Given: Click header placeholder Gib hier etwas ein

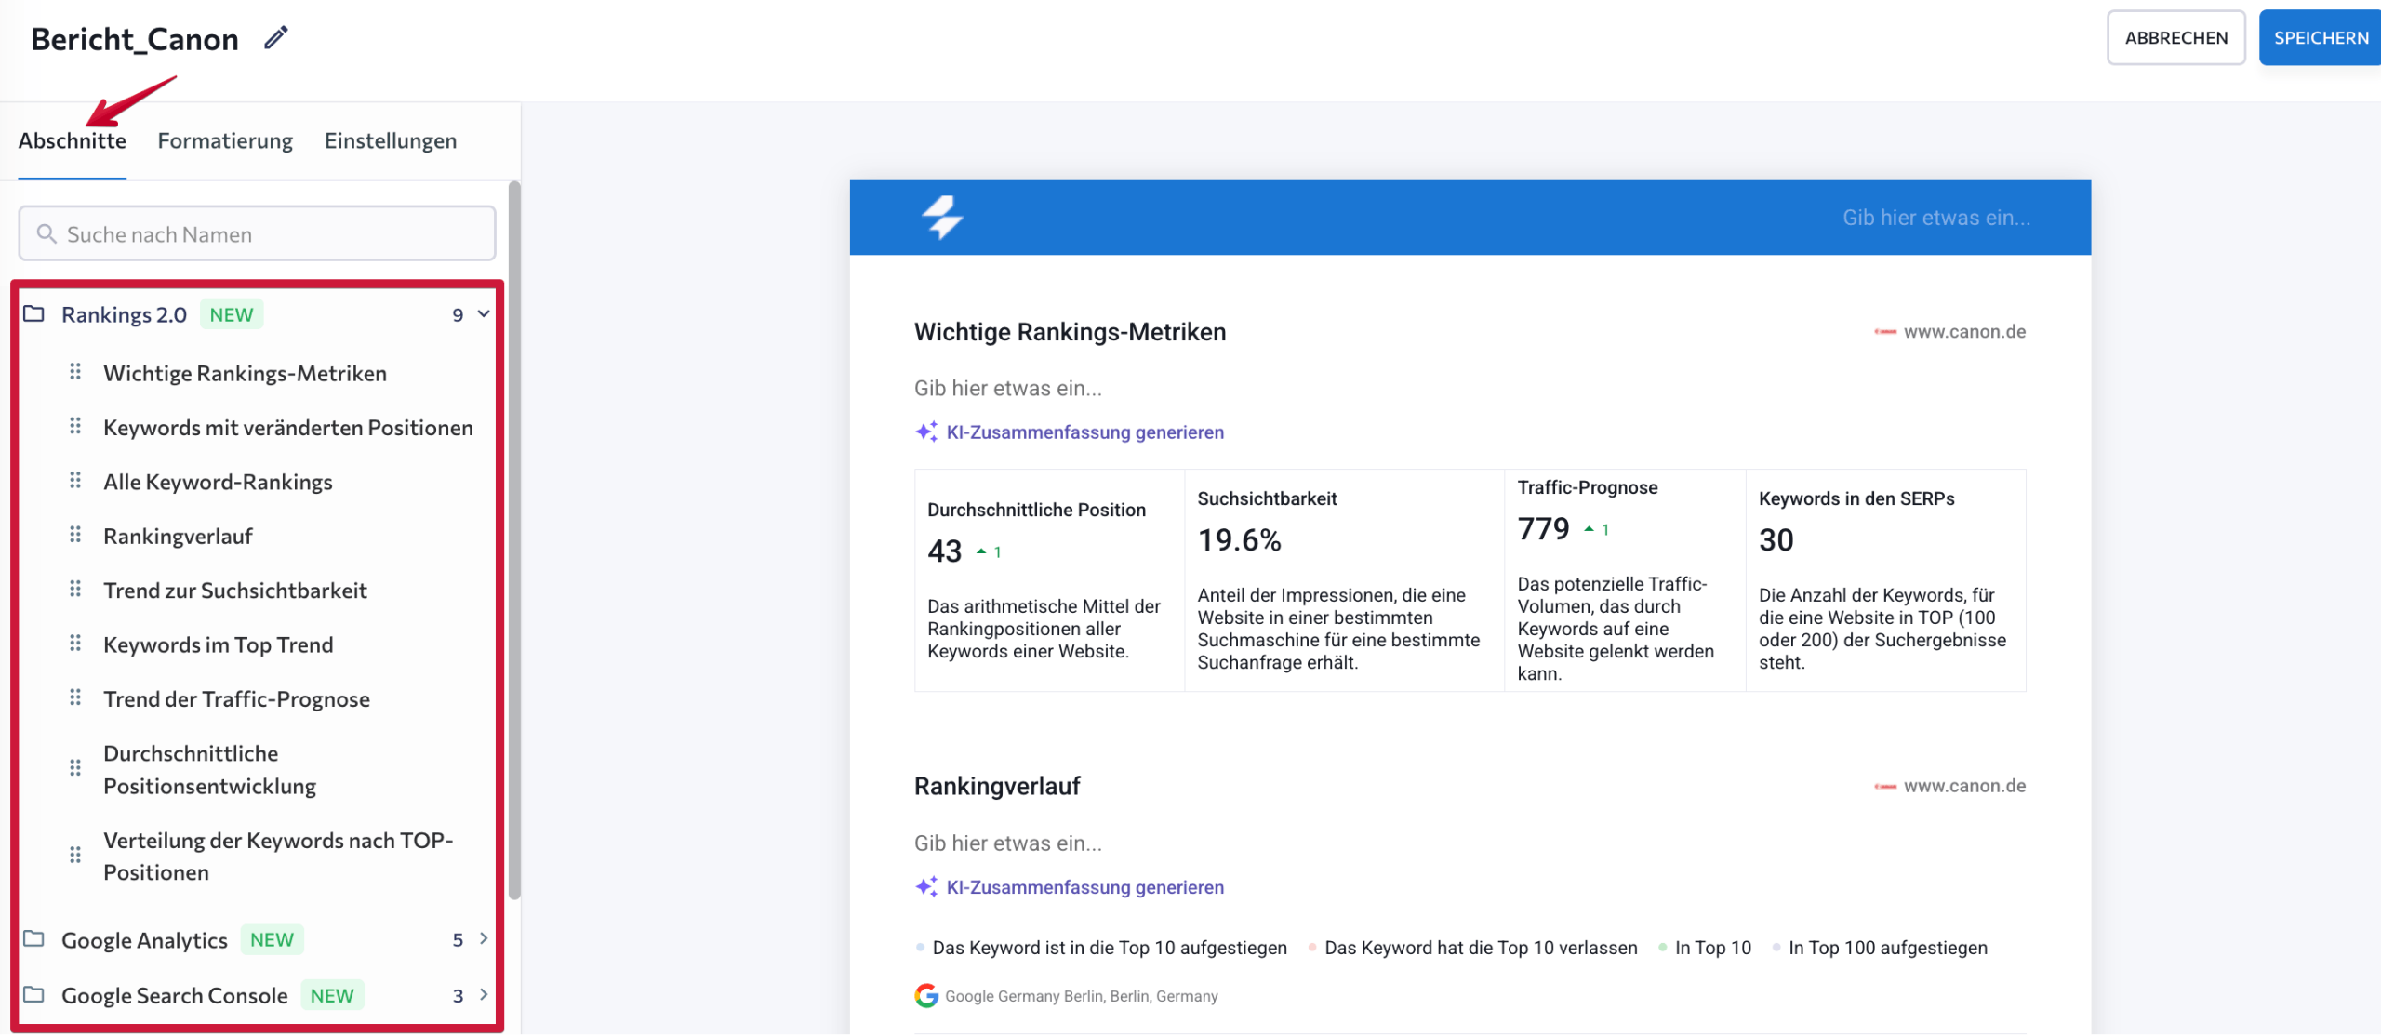Looking at the screenshot, I should [x=1936, y=218].
